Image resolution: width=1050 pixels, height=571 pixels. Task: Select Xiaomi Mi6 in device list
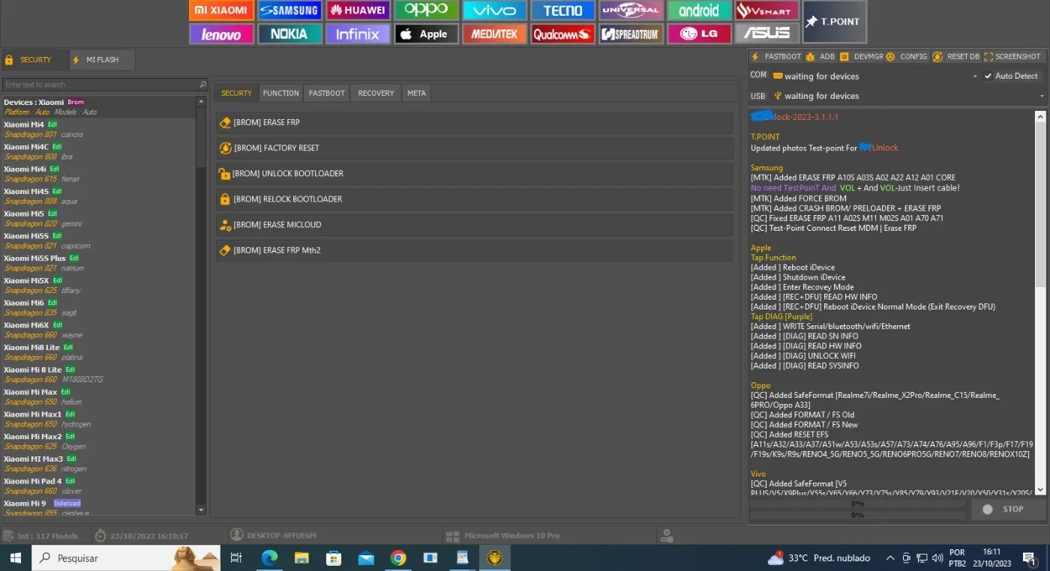point(98,307)
